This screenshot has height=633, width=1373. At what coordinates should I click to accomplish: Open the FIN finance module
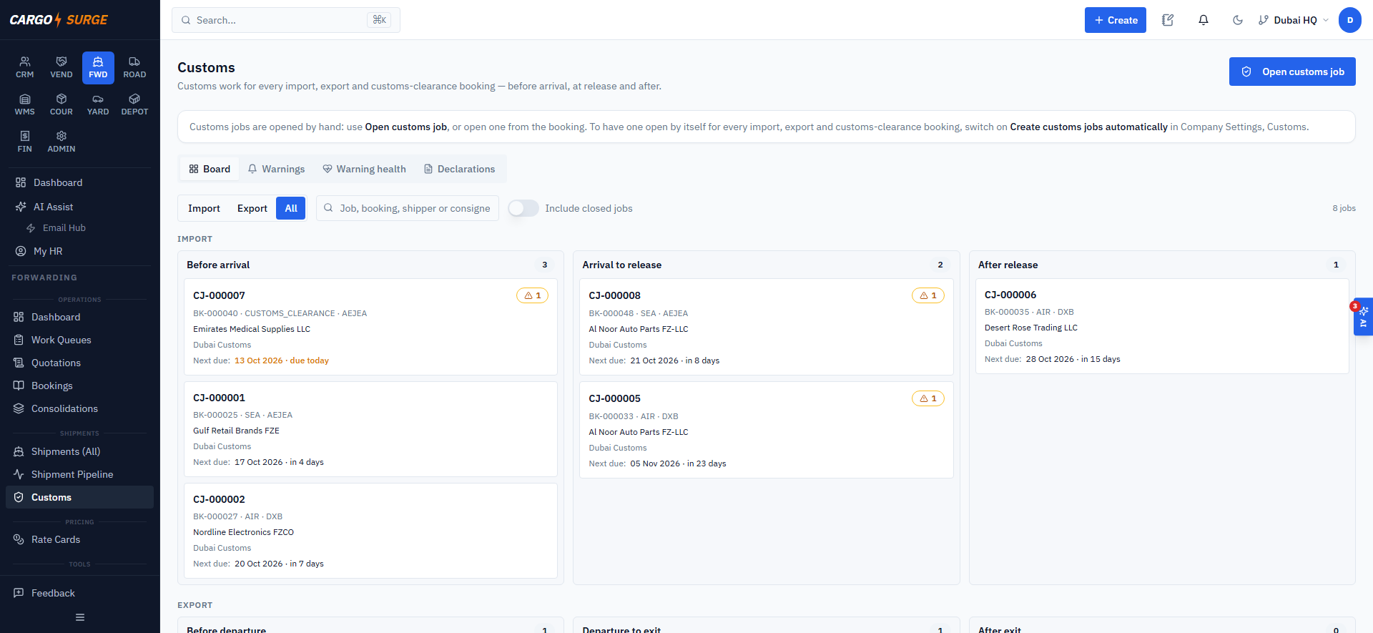[25, 142]
